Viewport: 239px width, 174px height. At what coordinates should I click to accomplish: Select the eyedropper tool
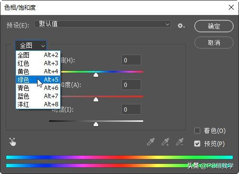coord(151,142)
